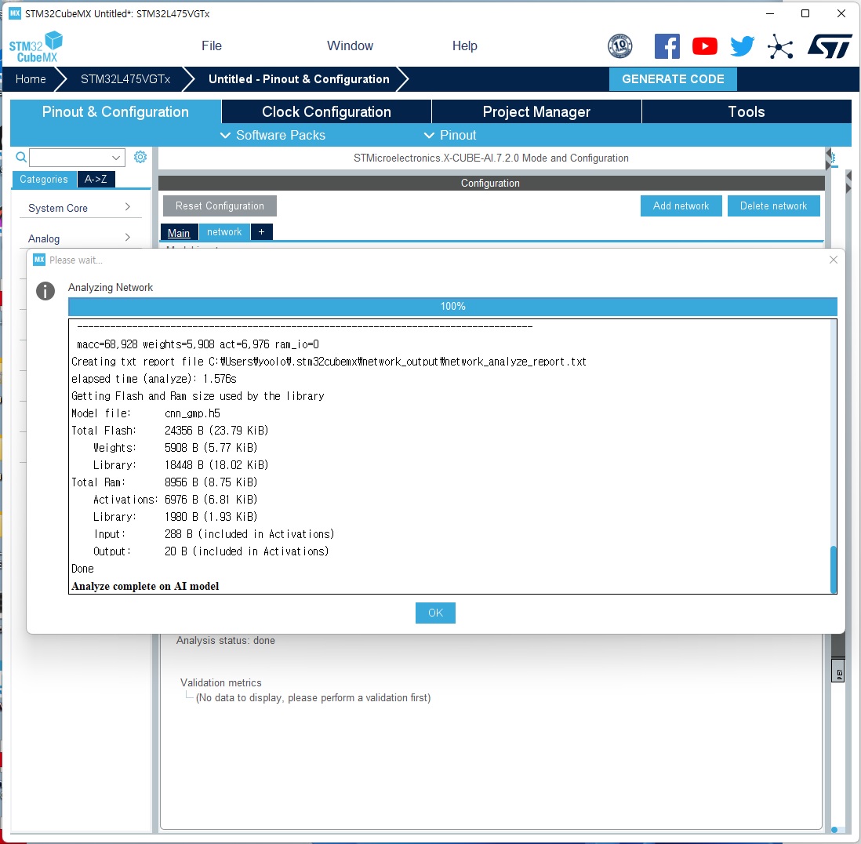Viewport: 861px width, 844px height.
Task: Click the 'elapsed time (analyze)' log line
Action: pos(154,379)
